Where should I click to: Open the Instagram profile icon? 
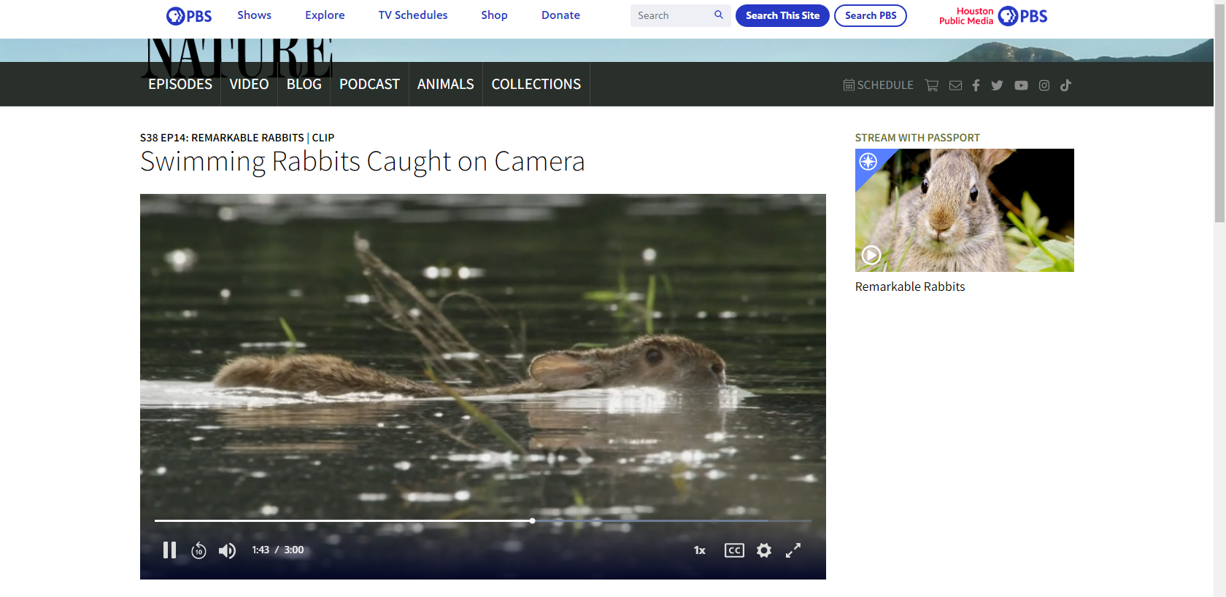click(x=1044, y=85)
